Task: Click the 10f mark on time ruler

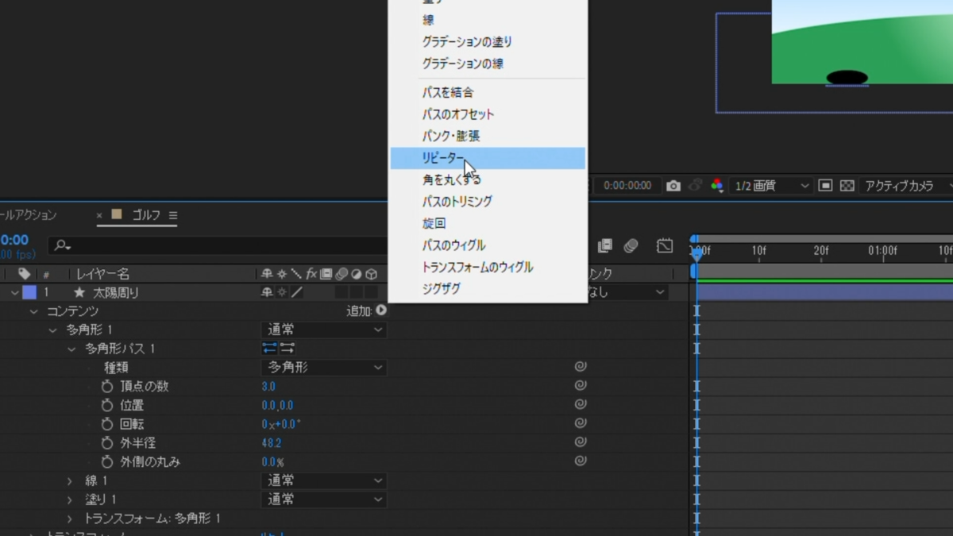Action: point(759,251)
